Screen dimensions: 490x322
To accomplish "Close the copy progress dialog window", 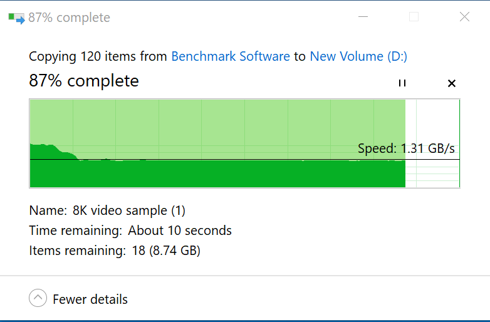I will click(x=464, y=18).
